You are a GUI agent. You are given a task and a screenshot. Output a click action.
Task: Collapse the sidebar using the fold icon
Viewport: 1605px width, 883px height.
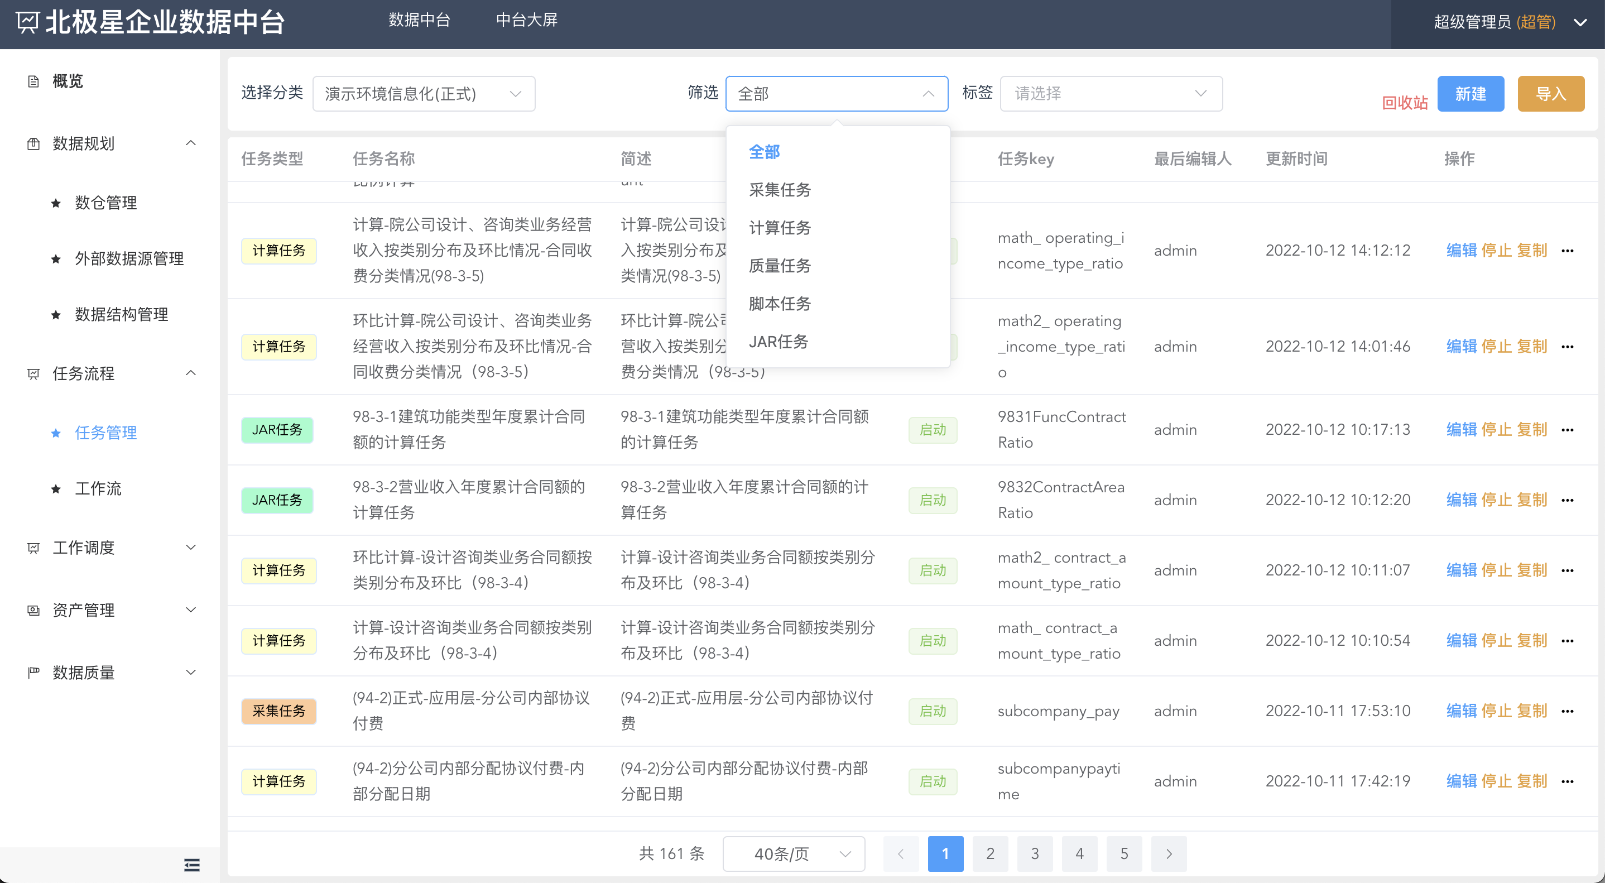click(x=192, y=865)
